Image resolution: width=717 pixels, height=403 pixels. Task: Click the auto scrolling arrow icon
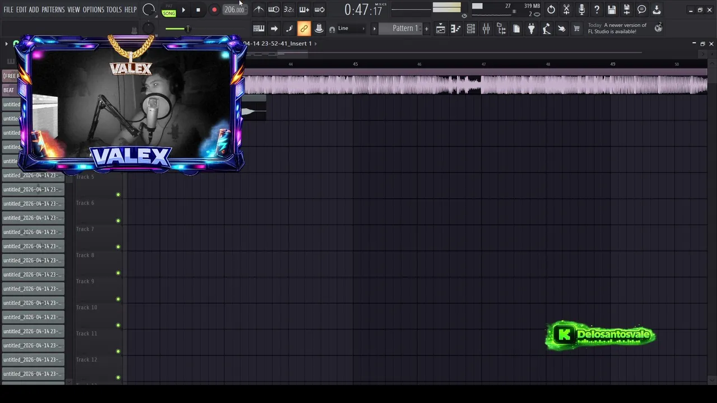tap(274, 29)
